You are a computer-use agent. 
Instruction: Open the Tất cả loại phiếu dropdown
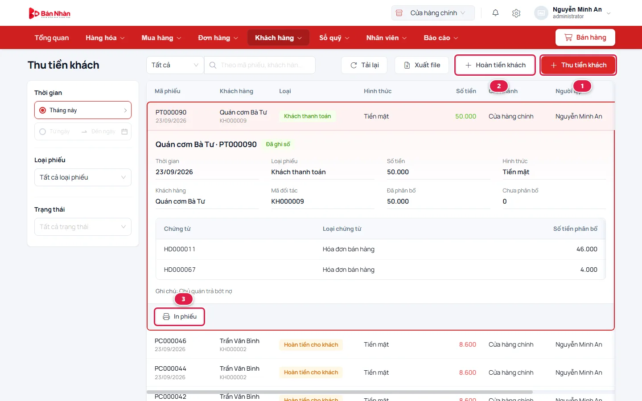tap(83, 177)
